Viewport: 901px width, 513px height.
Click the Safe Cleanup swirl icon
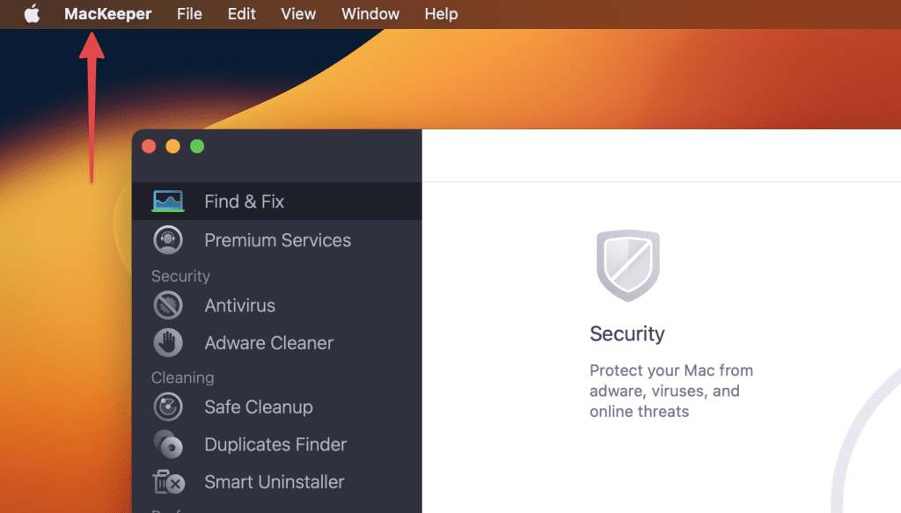[x=168, y=407]
